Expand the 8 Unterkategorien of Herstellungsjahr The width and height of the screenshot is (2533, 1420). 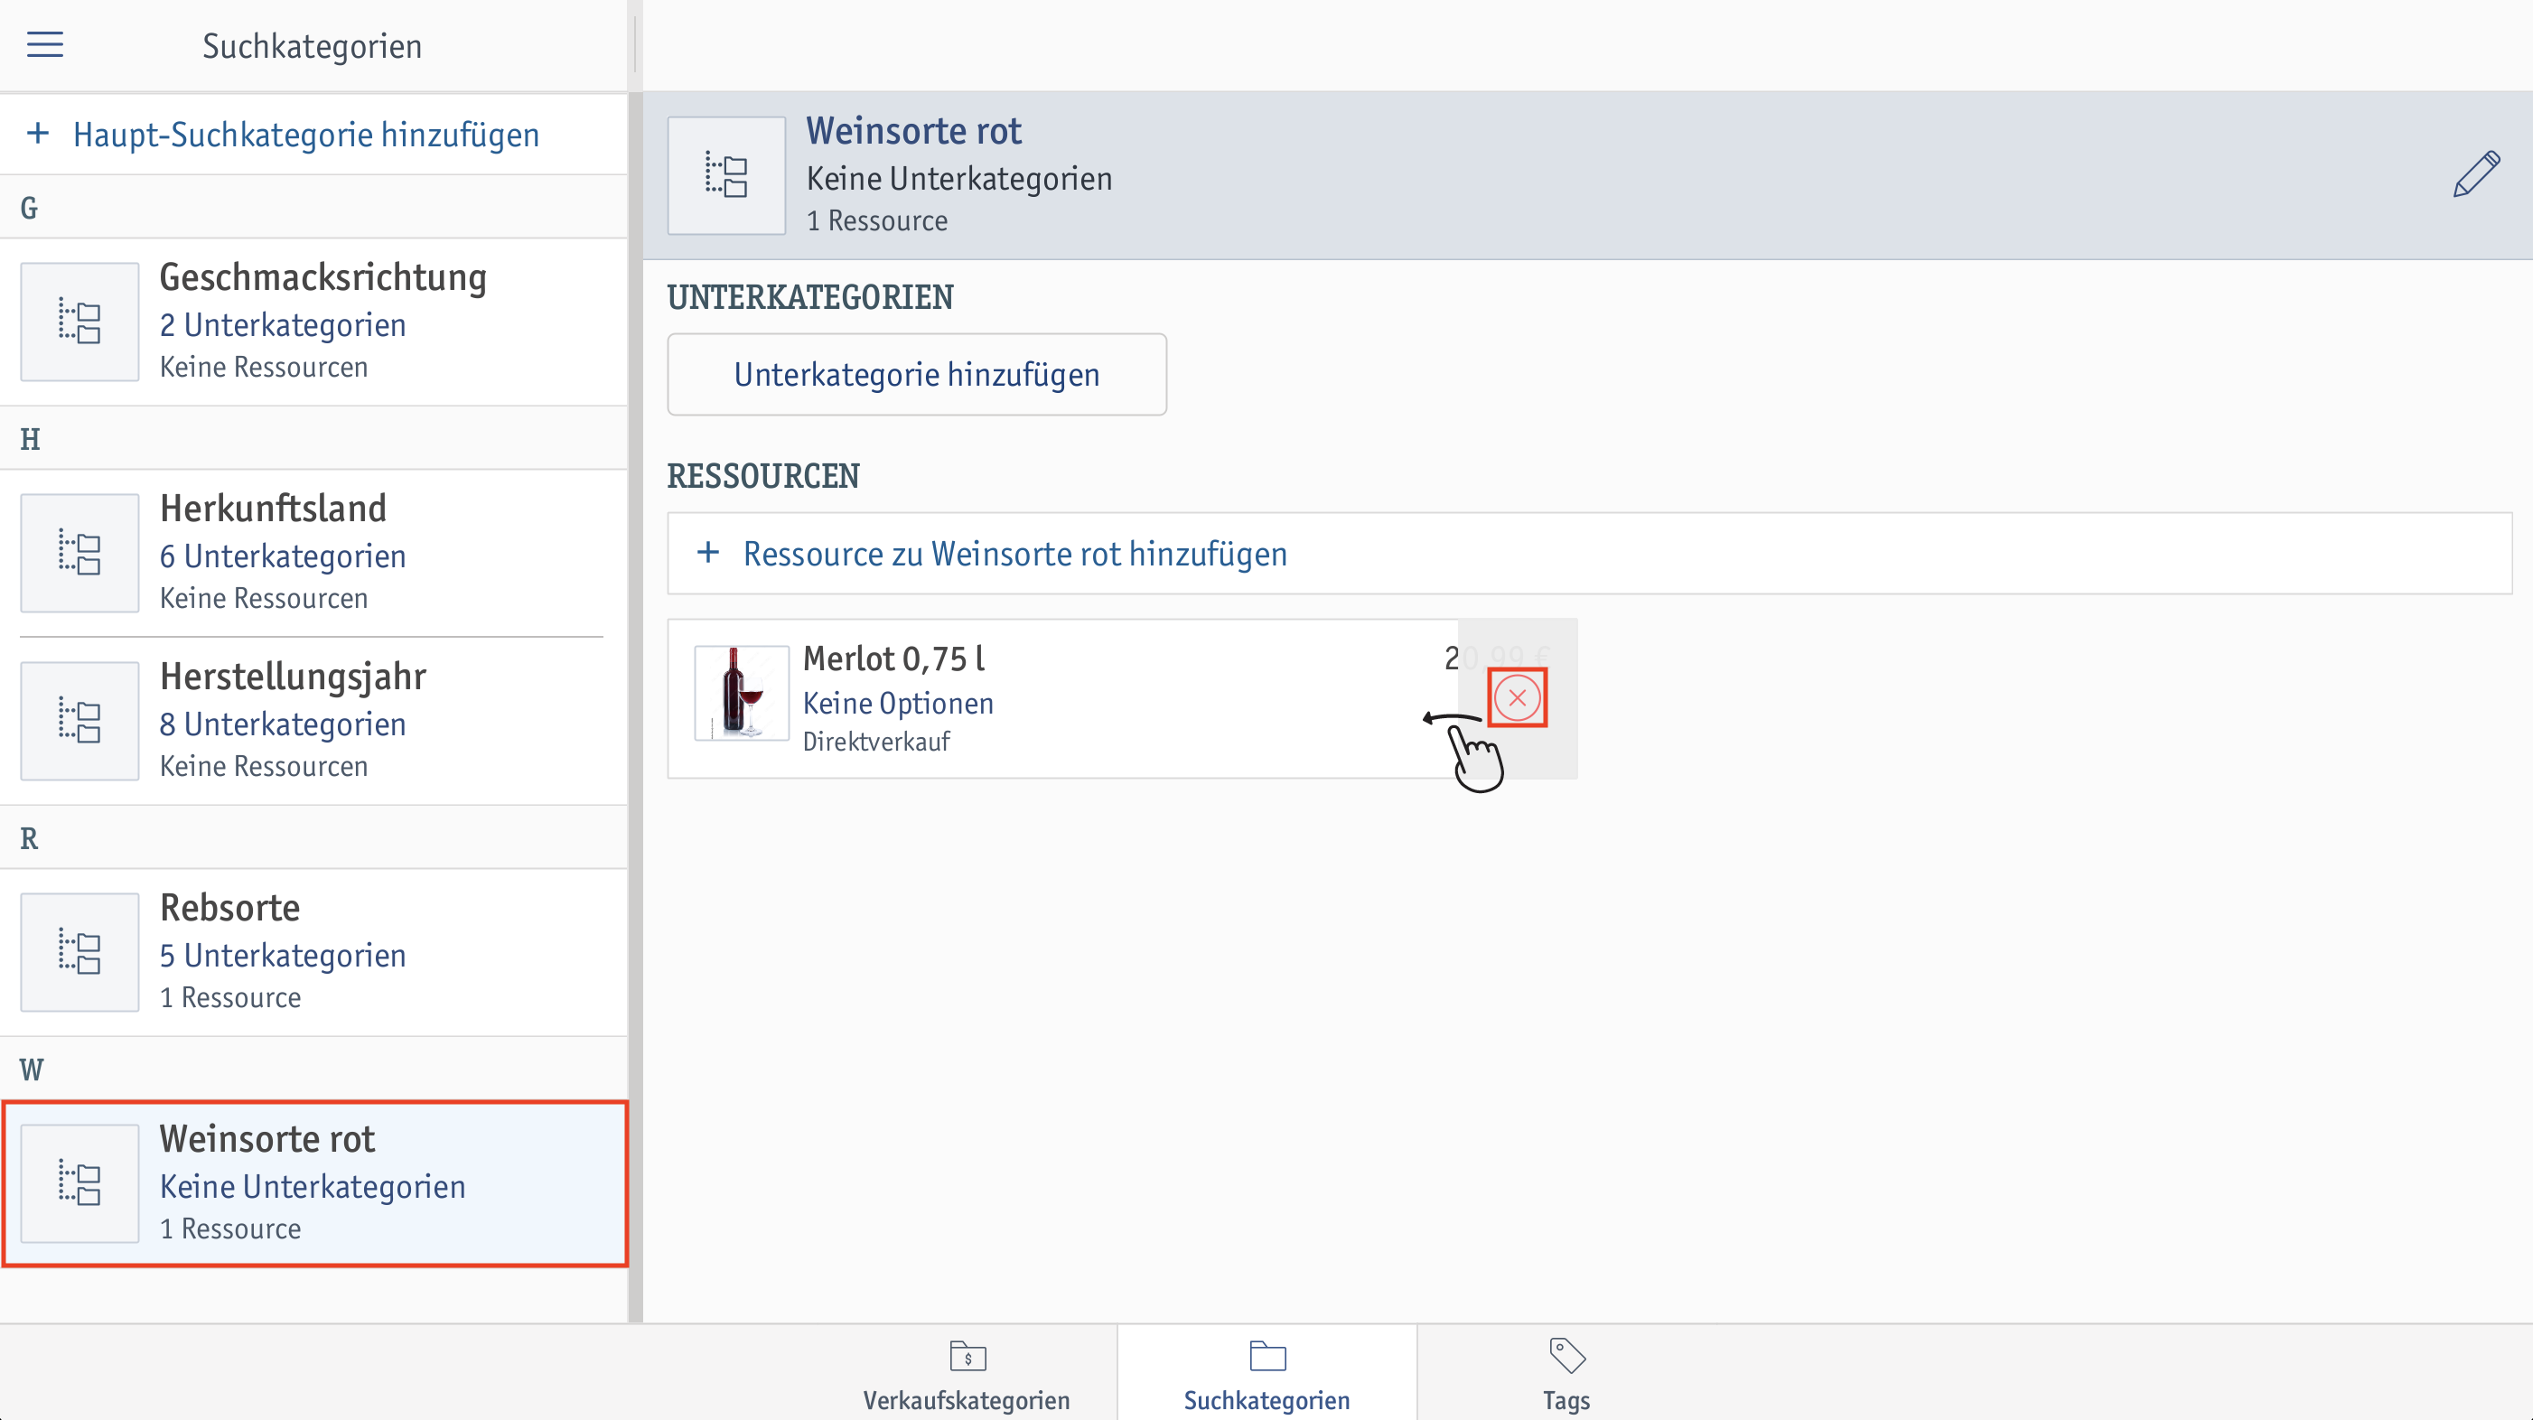[283, 724]
